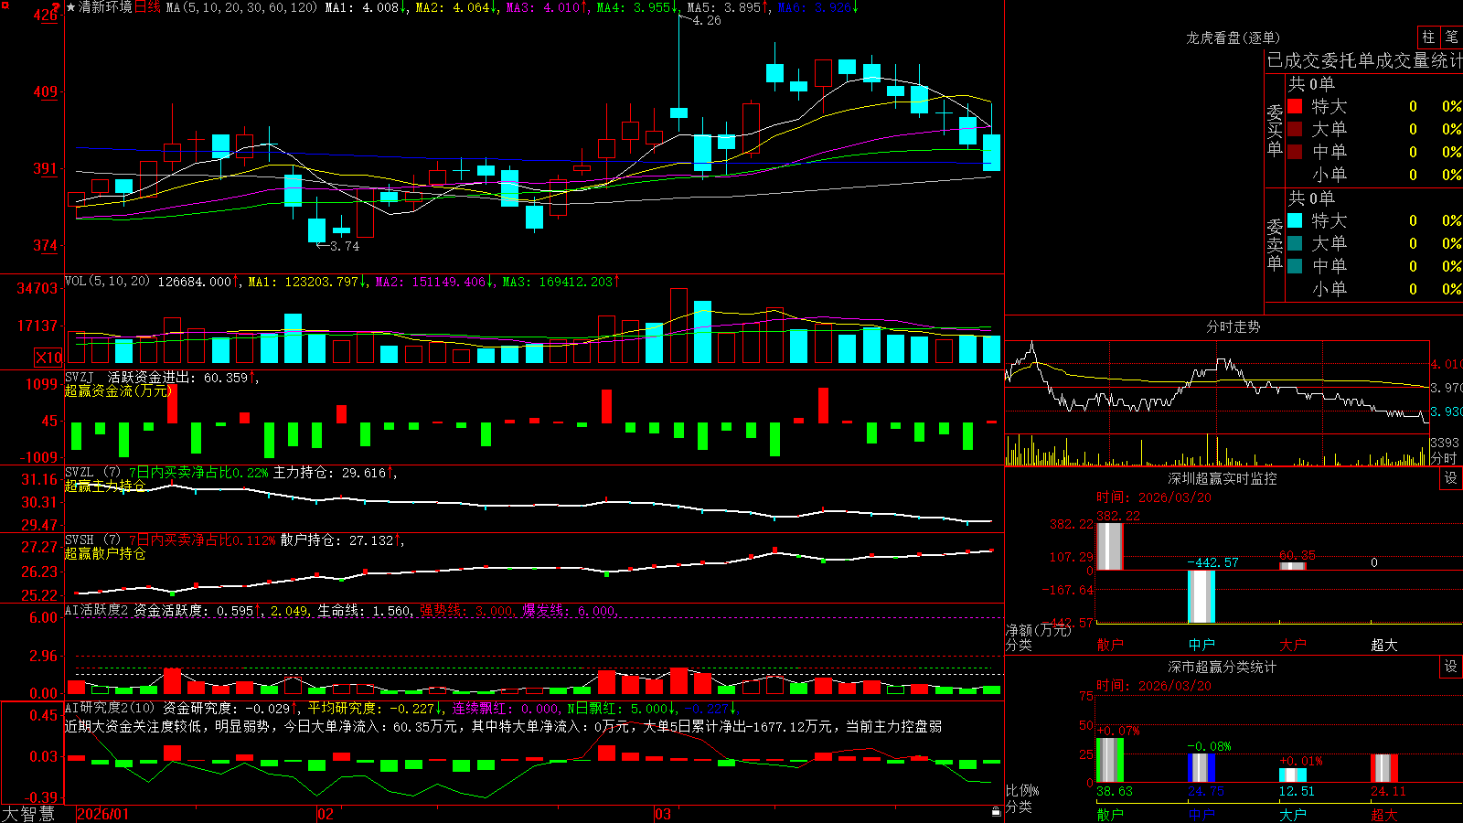Click the 超赢资金流(万元) yellow label
Viewport: 1463px width, 823px height.
click(118, 390)
